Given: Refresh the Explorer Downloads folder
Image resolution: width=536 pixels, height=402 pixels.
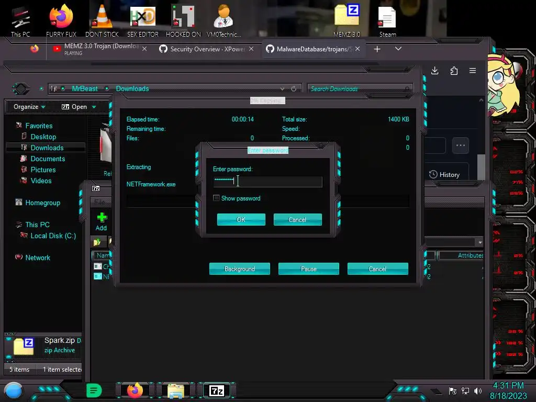Looking at the screenshot, I should click(294, 89).
